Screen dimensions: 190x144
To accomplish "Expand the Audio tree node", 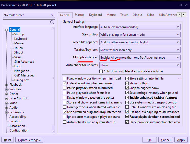I will click(7, 108).
